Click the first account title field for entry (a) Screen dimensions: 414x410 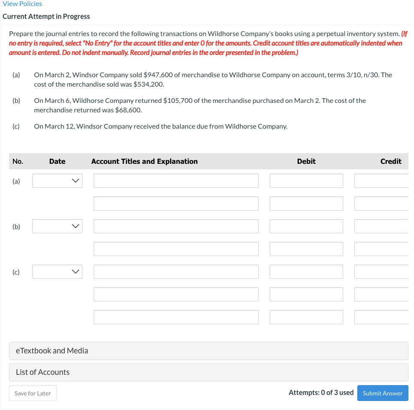coord(176,181)
